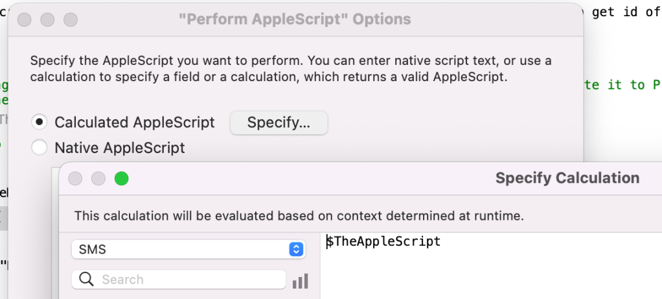Close the Specify Calculation window
Viewport: 662px width, 299px height.
pyautogui.click(x=75, y=178)
